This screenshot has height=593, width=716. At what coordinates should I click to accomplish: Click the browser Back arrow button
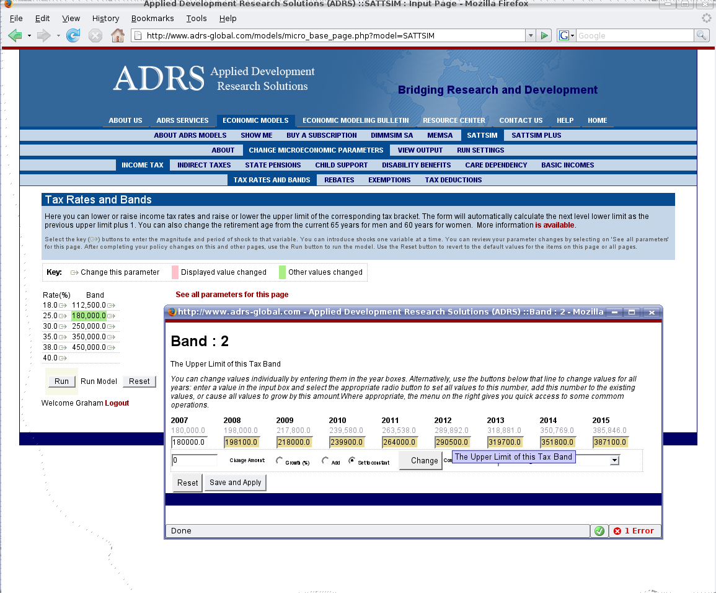click(x=15, y=35)
